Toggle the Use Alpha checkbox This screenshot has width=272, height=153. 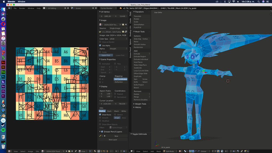(100, 45)
